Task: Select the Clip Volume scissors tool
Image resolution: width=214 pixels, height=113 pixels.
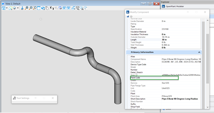Action: (x=82, y=8)
